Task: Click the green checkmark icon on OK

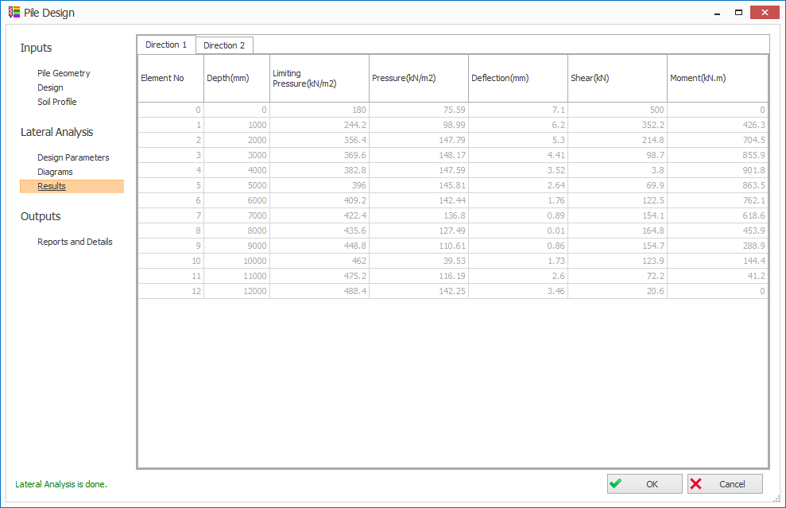Action: pyautogui.click(x=615, y=483)
